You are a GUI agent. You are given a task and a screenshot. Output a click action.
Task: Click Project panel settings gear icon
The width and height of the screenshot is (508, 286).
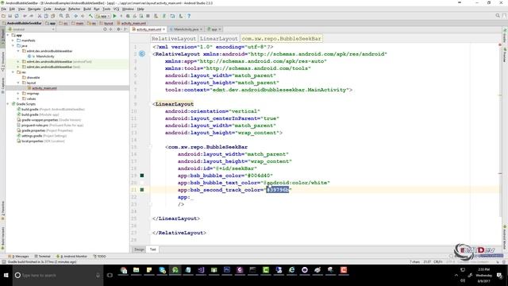118,29
